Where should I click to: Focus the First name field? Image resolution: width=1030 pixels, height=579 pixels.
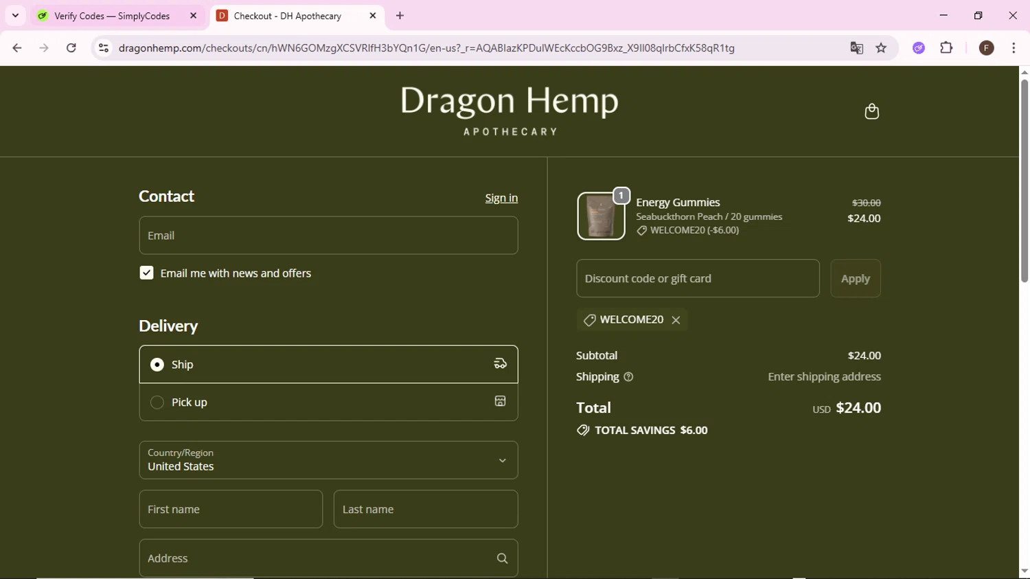(231, 509)
